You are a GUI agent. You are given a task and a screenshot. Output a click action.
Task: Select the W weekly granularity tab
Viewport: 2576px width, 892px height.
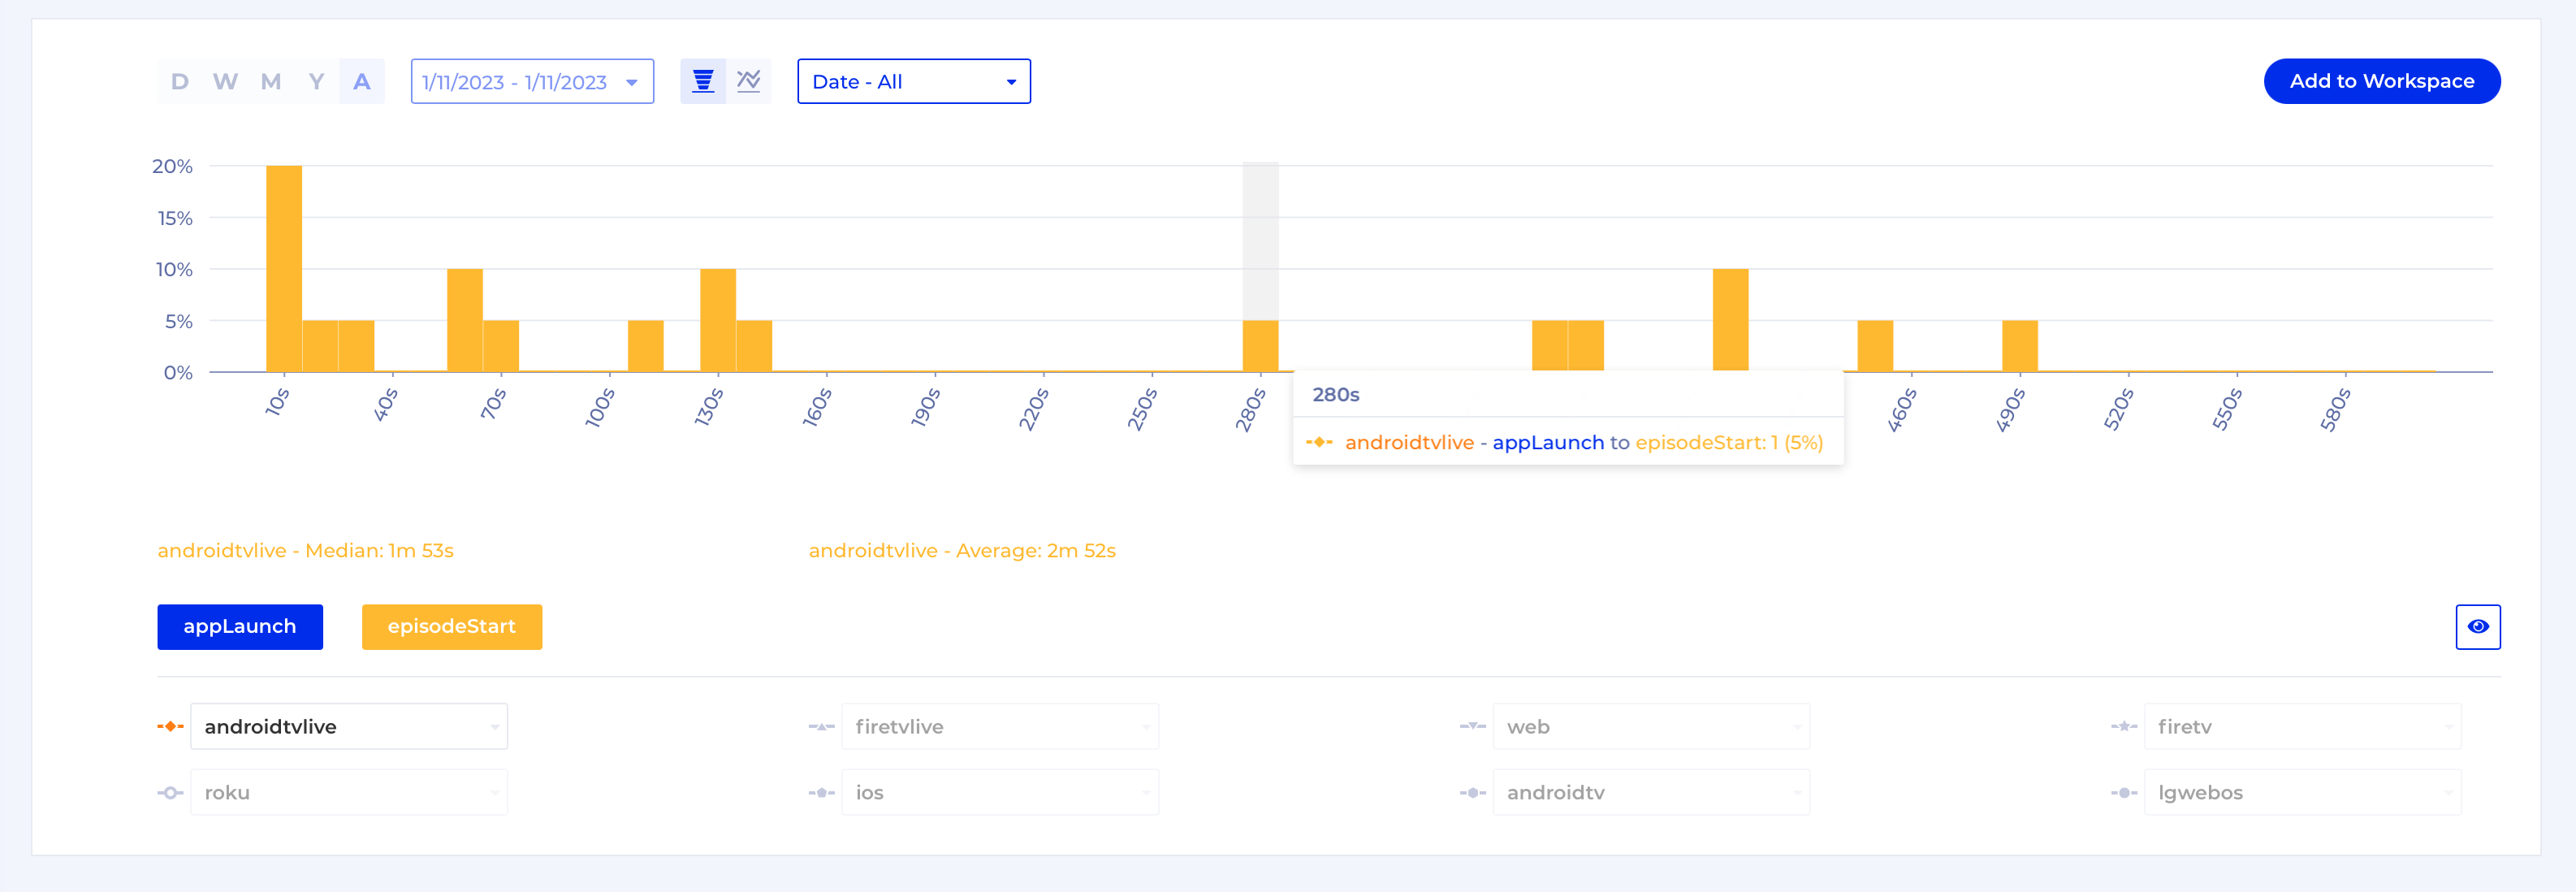[x=225, y=82]
